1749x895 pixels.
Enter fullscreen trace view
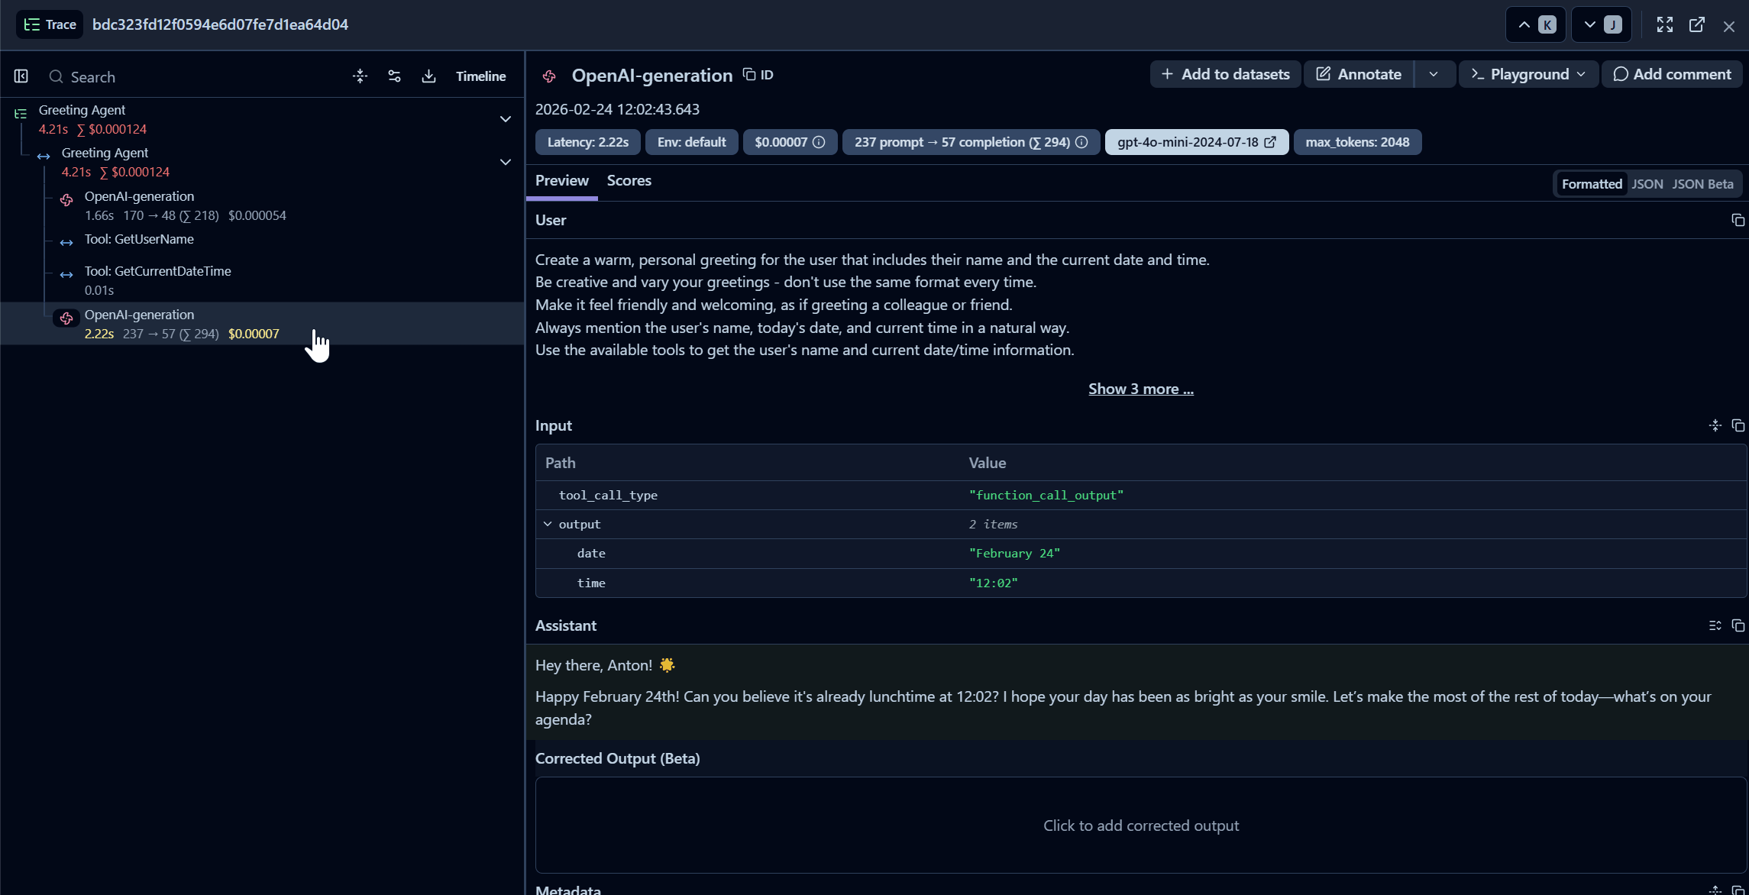[x=1664, y=25]
